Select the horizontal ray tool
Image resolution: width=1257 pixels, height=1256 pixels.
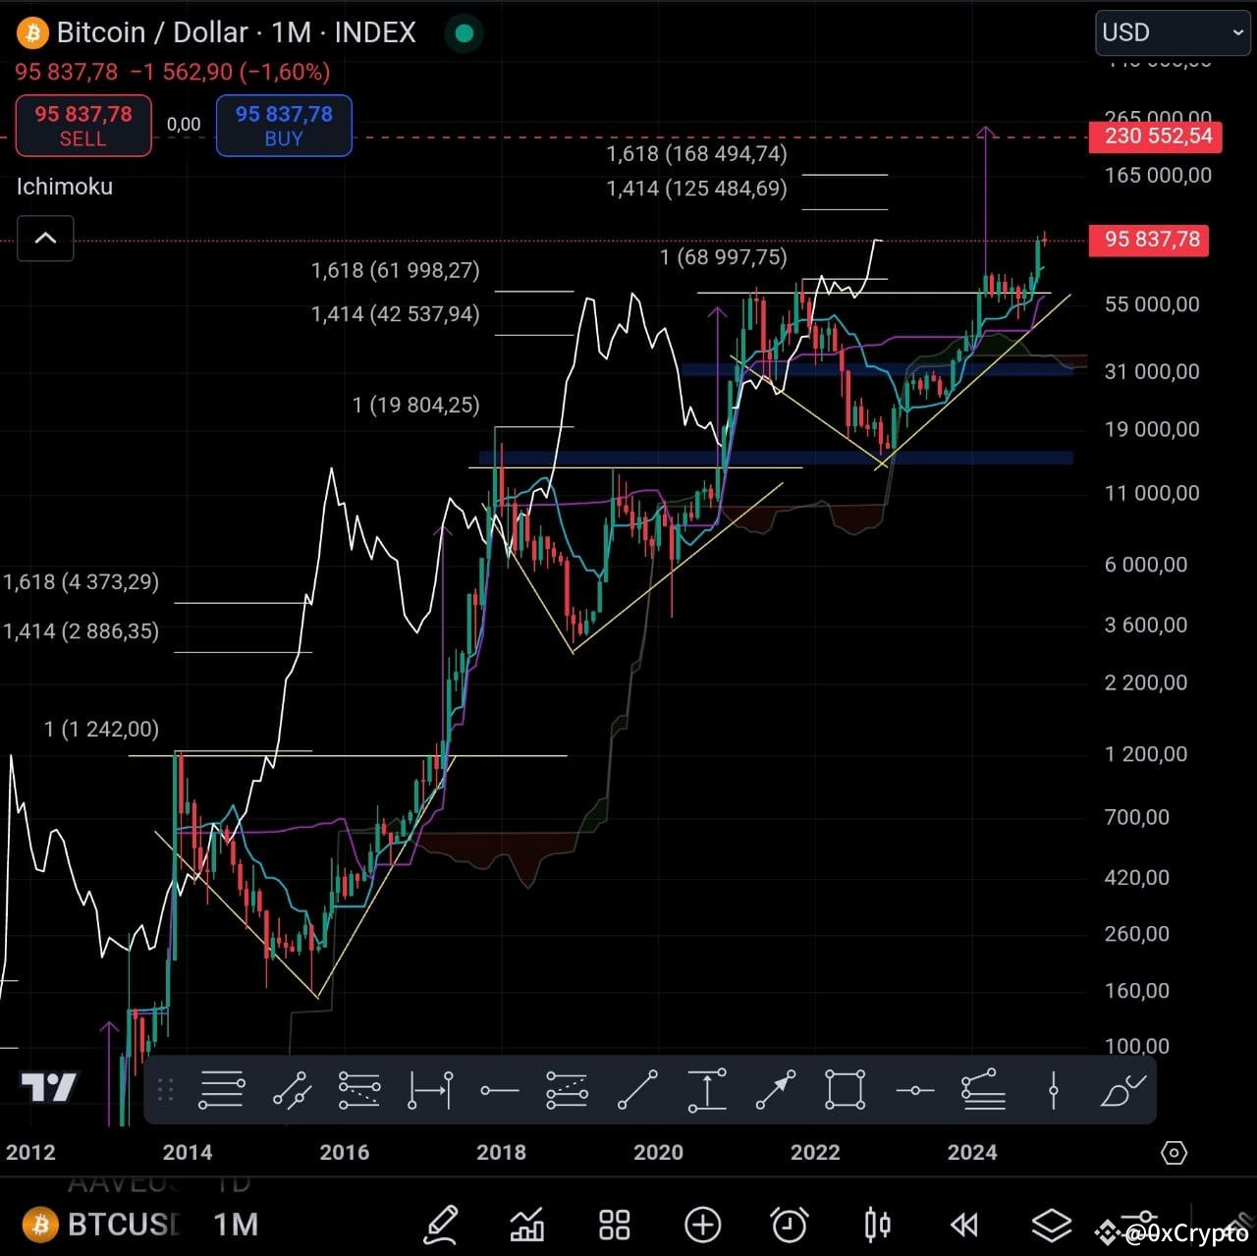coord(500,1090)
